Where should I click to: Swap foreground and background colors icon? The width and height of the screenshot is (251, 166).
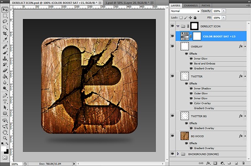pos(7,143)
